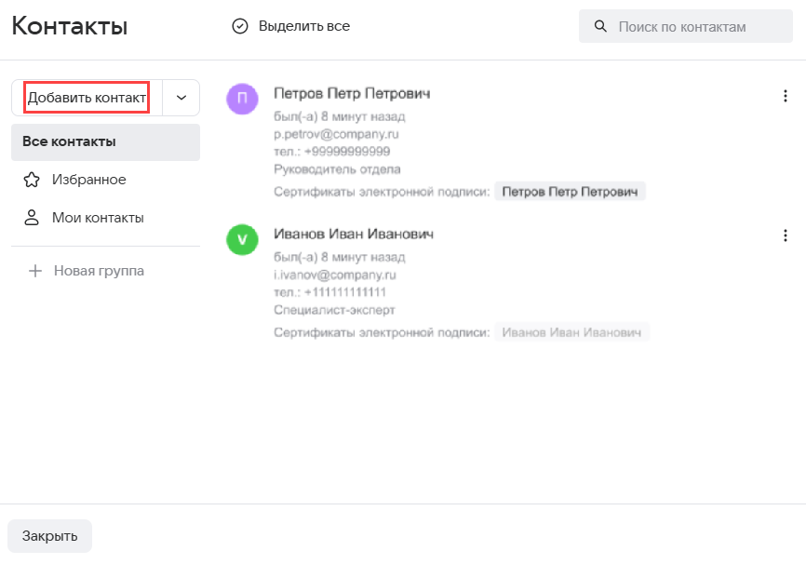Click the Петров purple avatar icon
This screenshot has height=564, width=806.
coord(242,98)
